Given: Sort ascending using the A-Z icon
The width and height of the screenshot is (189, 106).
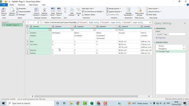Looking at the screenshot, I should (x=65, y=9).
